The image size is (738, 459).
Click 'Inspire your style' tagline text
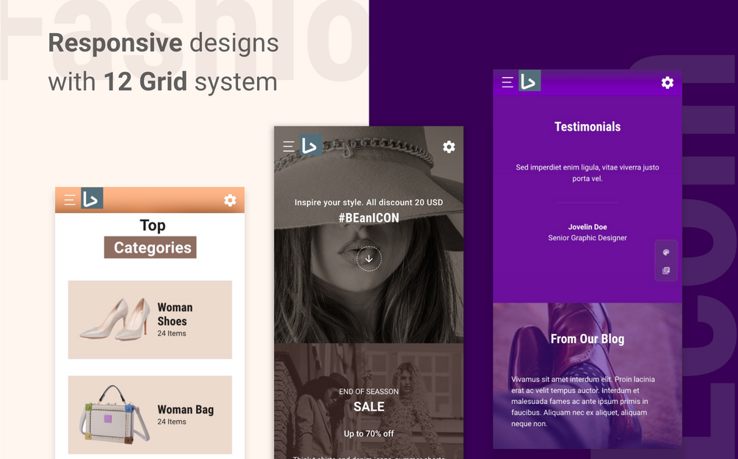coord(369,203)
